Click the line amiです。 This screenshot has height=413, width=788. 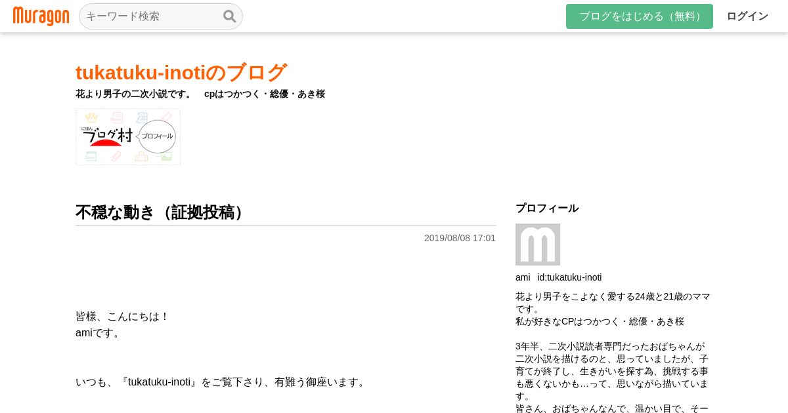coord(99,332)
